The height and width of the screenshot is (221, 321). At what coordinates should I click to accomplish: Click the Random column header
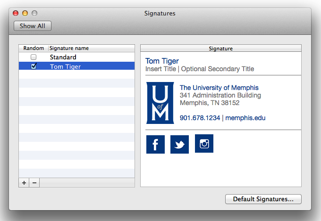coord(34,48)
